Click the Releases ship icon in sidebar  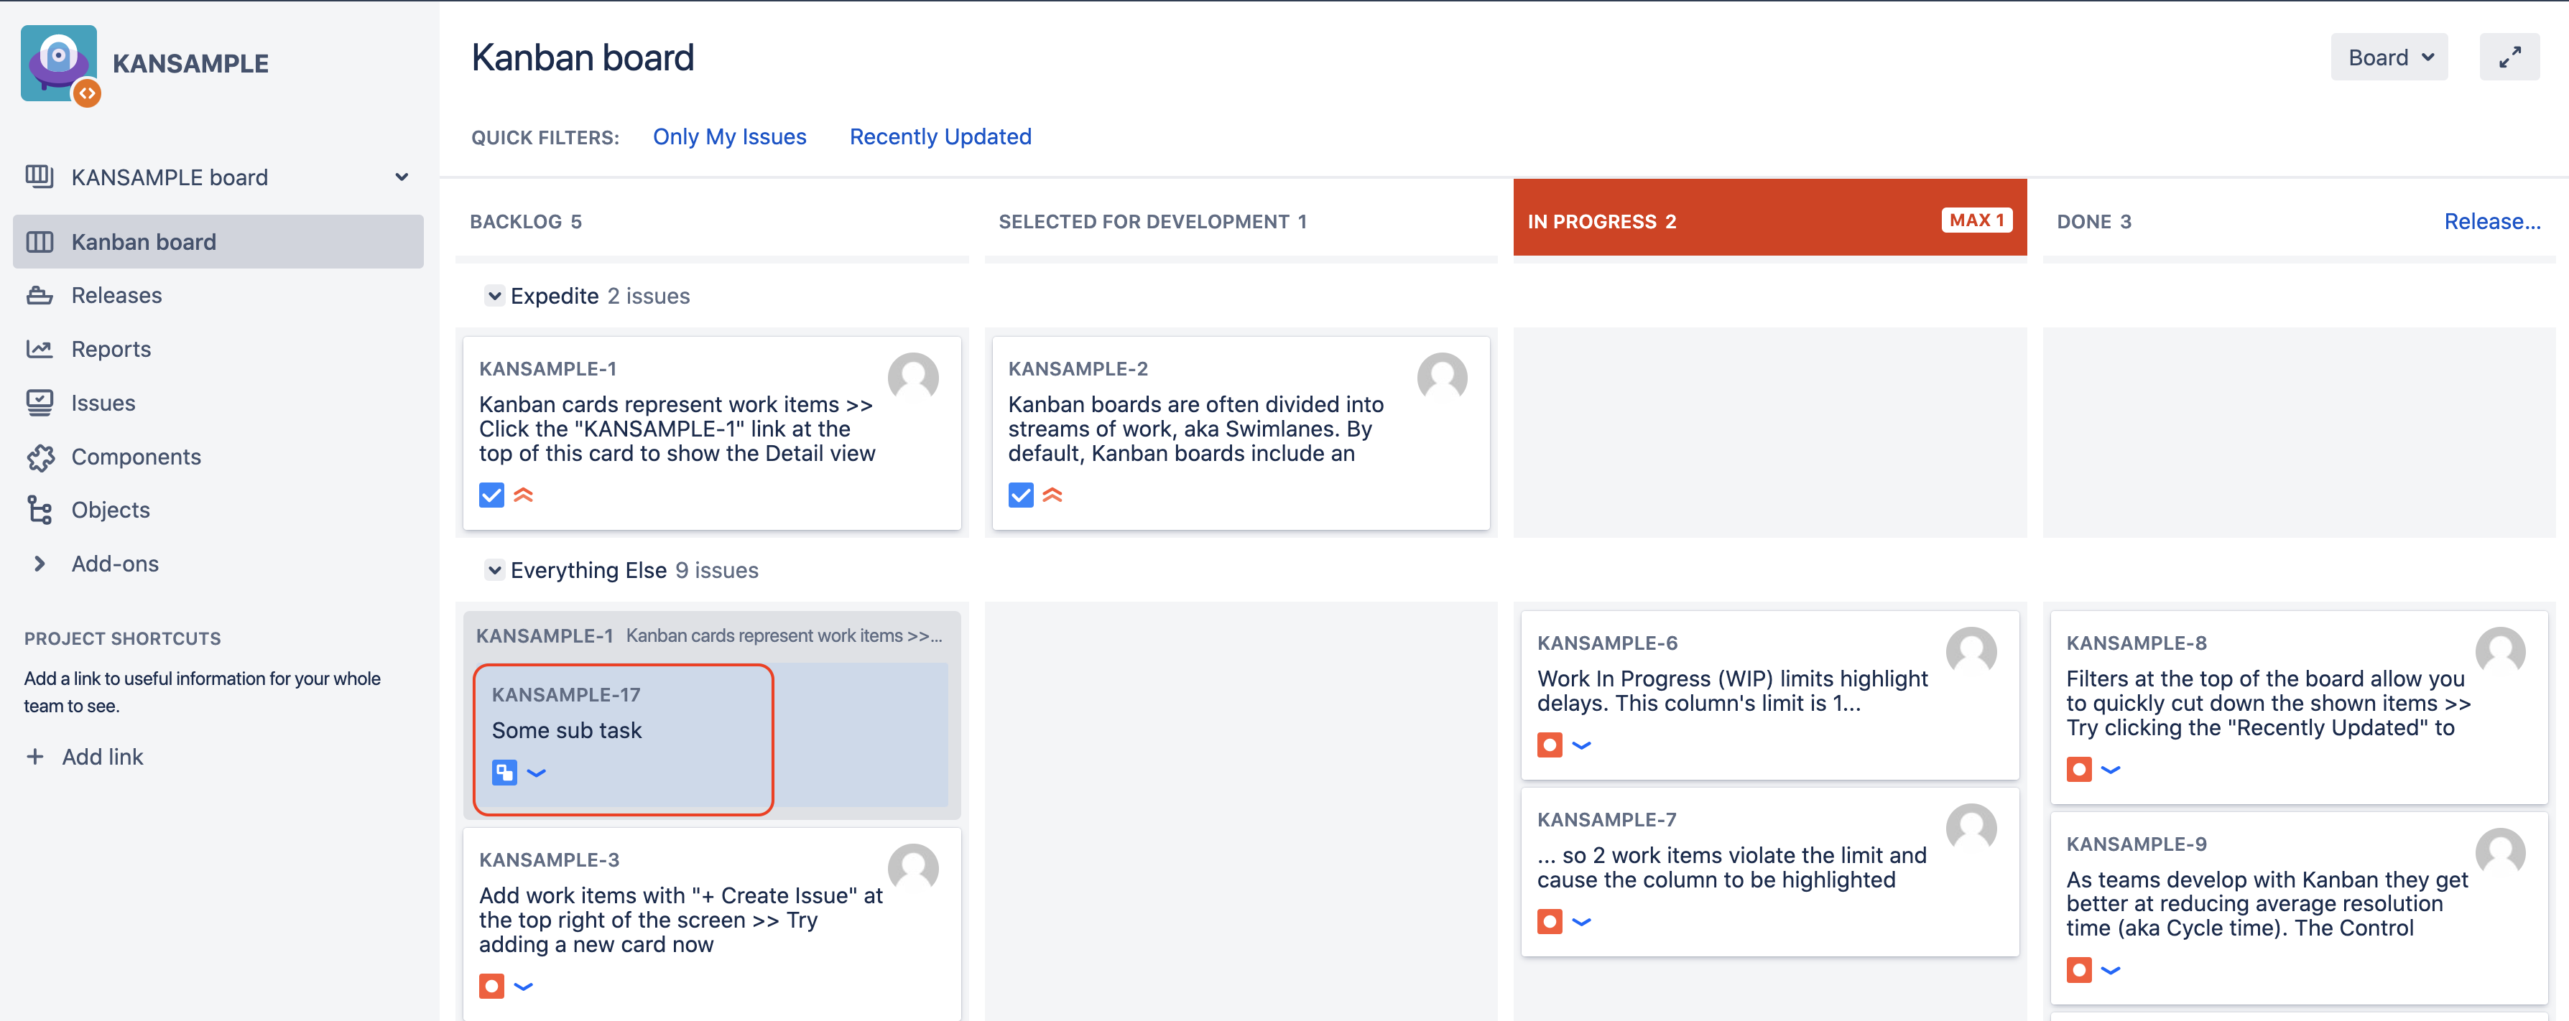click(40, 295)
